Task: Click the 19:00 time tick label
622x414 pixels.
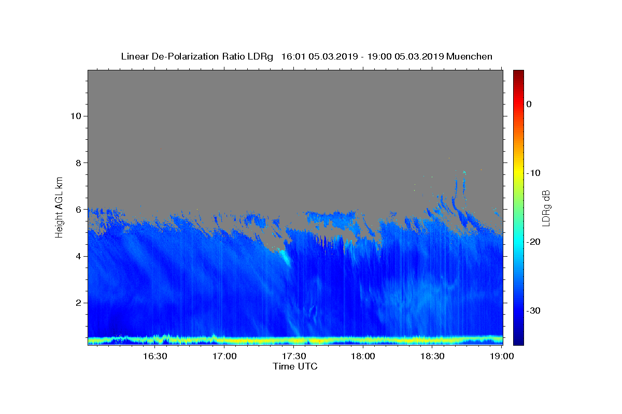Action: pyautogui.click(x=502, y=356)
